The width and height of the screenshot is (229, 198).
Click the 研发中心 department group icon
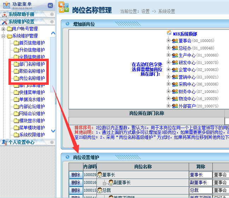175,63
